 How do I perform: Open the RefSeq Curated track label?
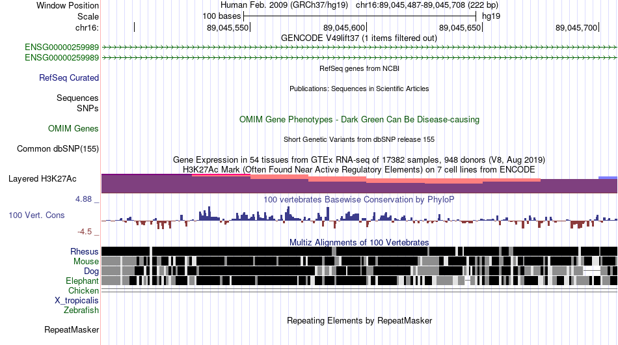(69, 77)
